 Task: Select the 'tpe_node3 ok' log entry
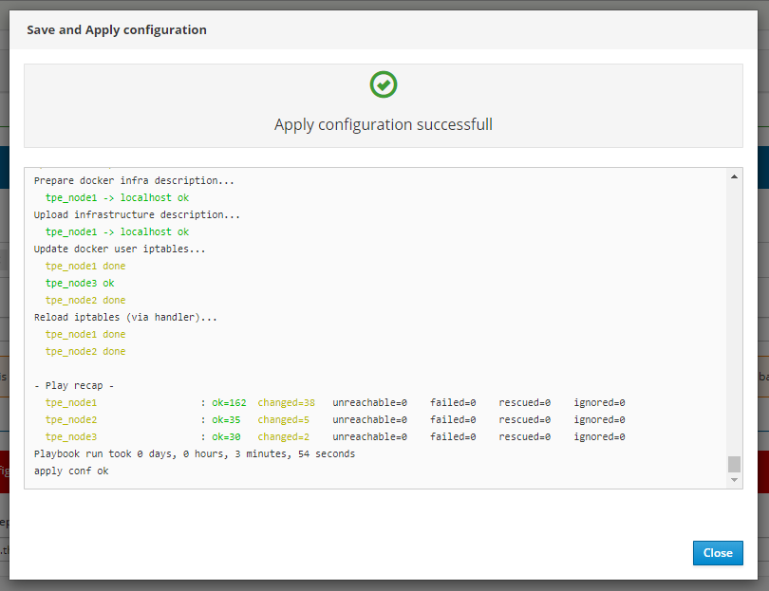coord(80,283)
